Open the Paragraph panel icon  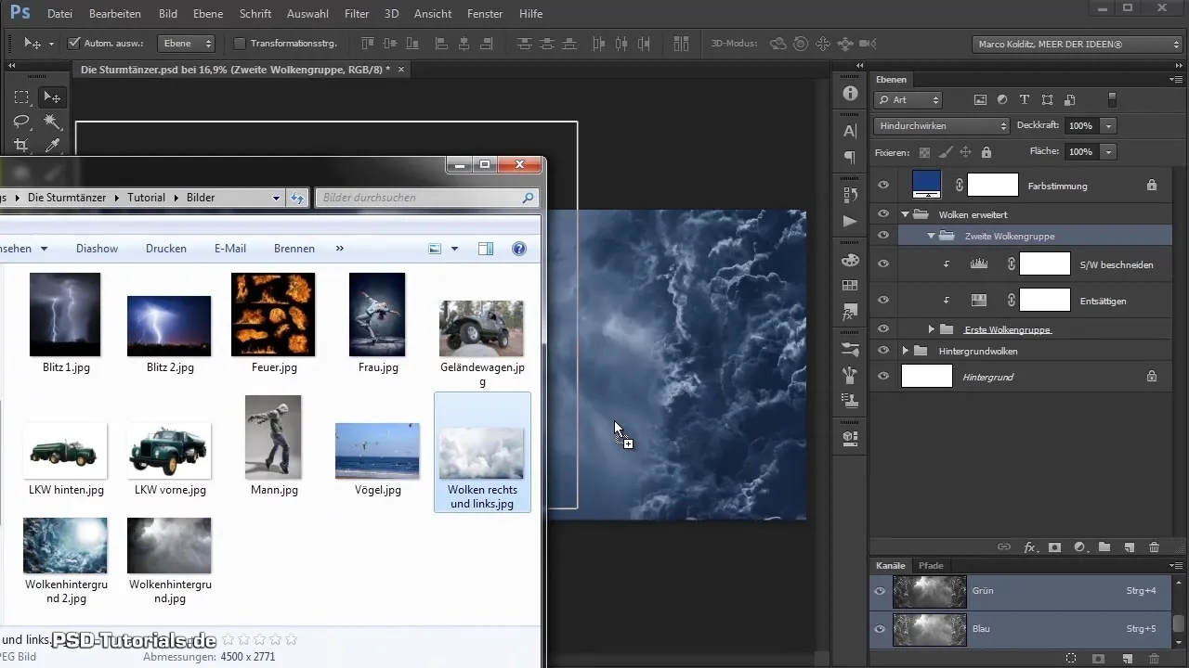(x=849, y=157)
